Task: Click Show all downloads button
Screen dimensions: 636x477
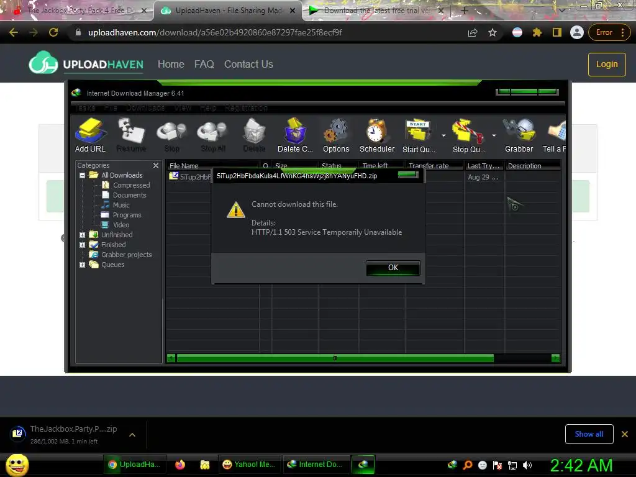Action: tap(589, 434)
